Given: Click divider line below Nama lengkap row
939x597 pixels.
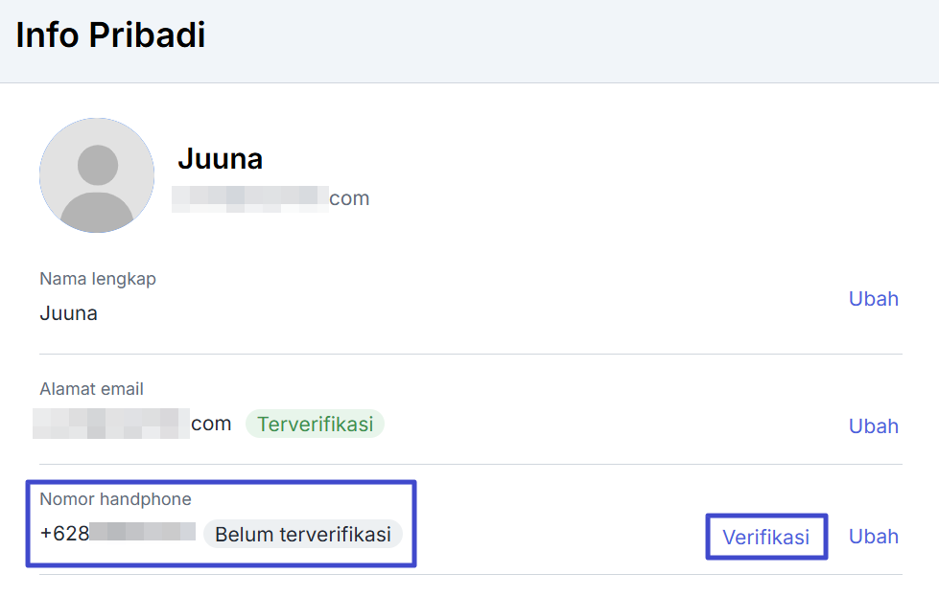Looking at the screenshot, I should 470,354.
